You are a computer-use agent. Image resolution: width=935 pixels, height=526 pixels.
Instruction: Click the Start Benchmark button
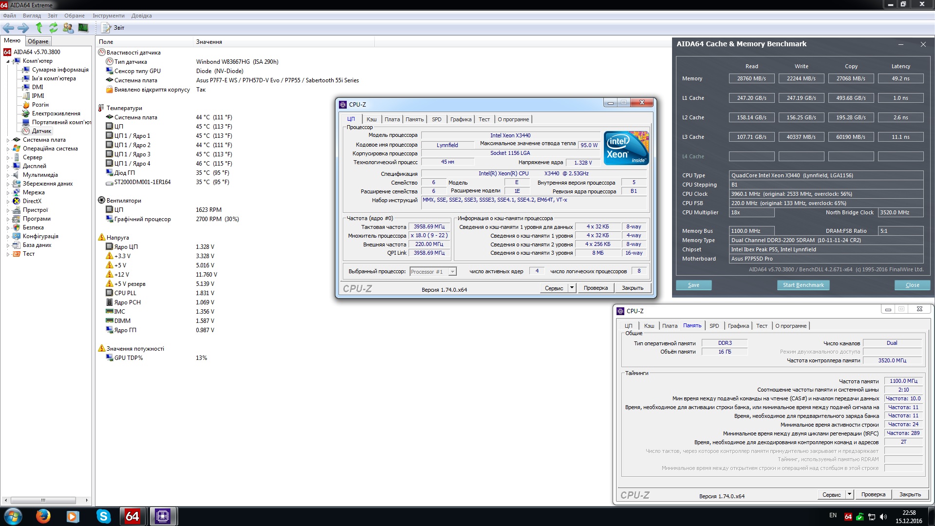pos(803,285)
